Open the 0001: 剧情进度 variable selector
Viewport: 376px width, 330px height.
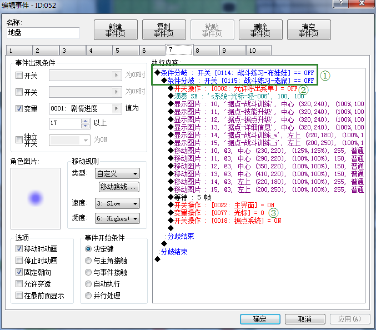86,108
